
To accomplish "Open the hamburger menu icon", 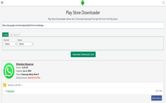I will [2, 3].
